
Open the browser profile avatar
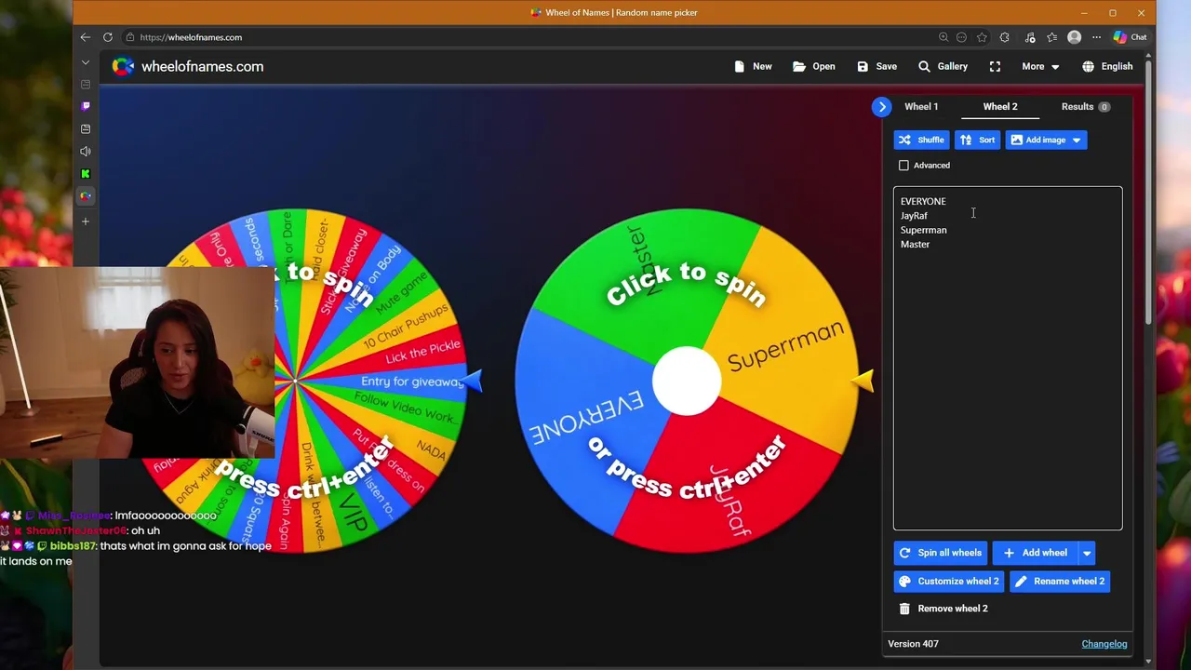coord(1075,37)
